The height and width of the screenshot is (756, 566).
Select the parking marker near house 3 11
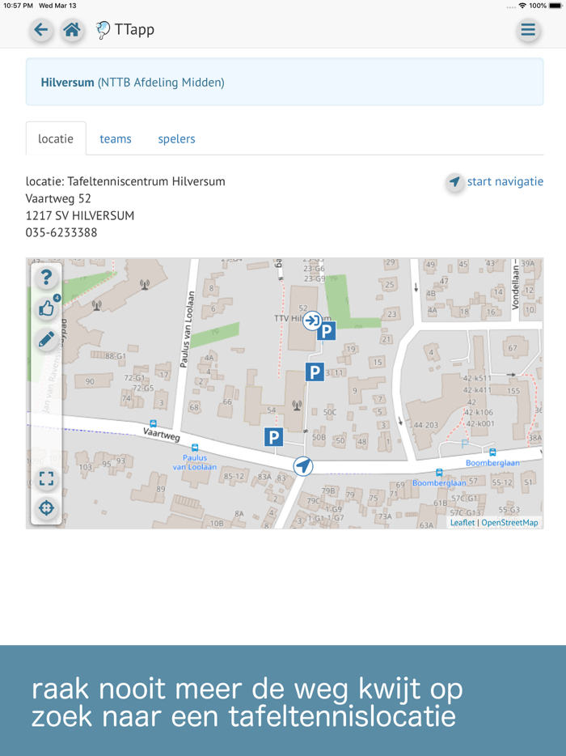(x=315, y=372)
